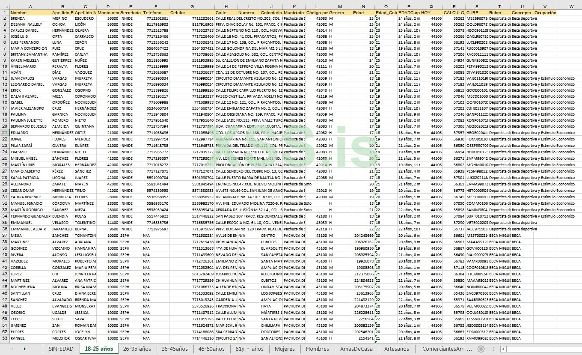This screenshot has height=355, width=582.
Task: Select the cell containing RANGEL
Action: [30, 338]
